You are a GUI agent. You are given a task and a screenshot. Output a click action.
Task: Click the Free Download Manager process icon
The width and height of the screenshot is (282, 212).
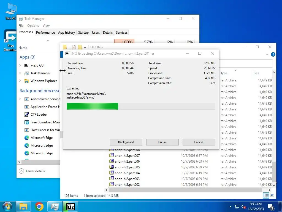27,122
